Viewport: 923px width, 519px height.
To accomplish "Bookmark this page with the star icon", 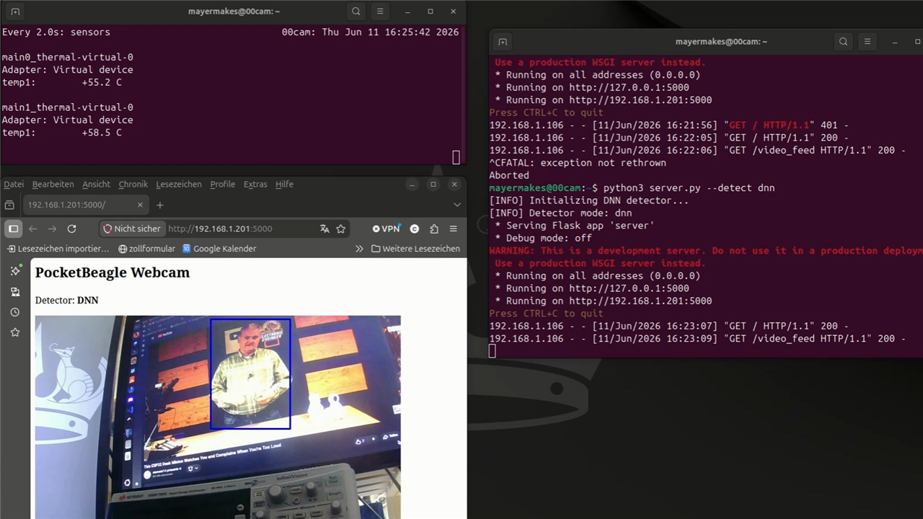I will [x=341, y=229].
